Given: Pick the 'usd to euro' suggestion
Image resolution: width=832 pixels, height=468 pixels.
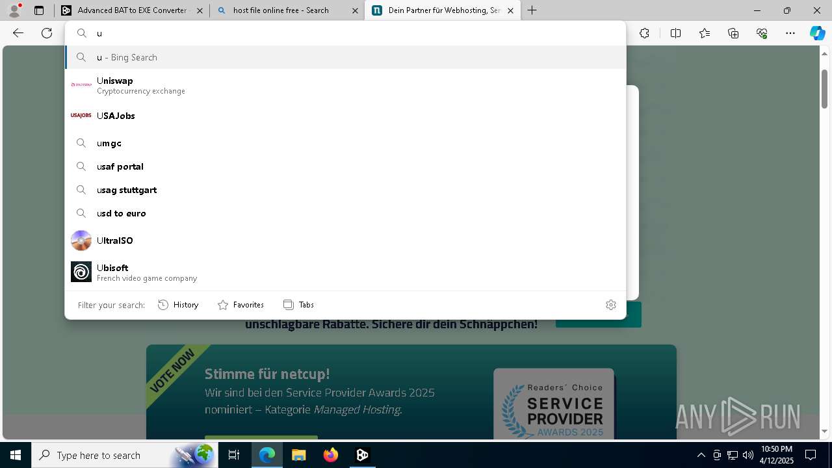Looking at the screenshot, I should tap(345, 213).
